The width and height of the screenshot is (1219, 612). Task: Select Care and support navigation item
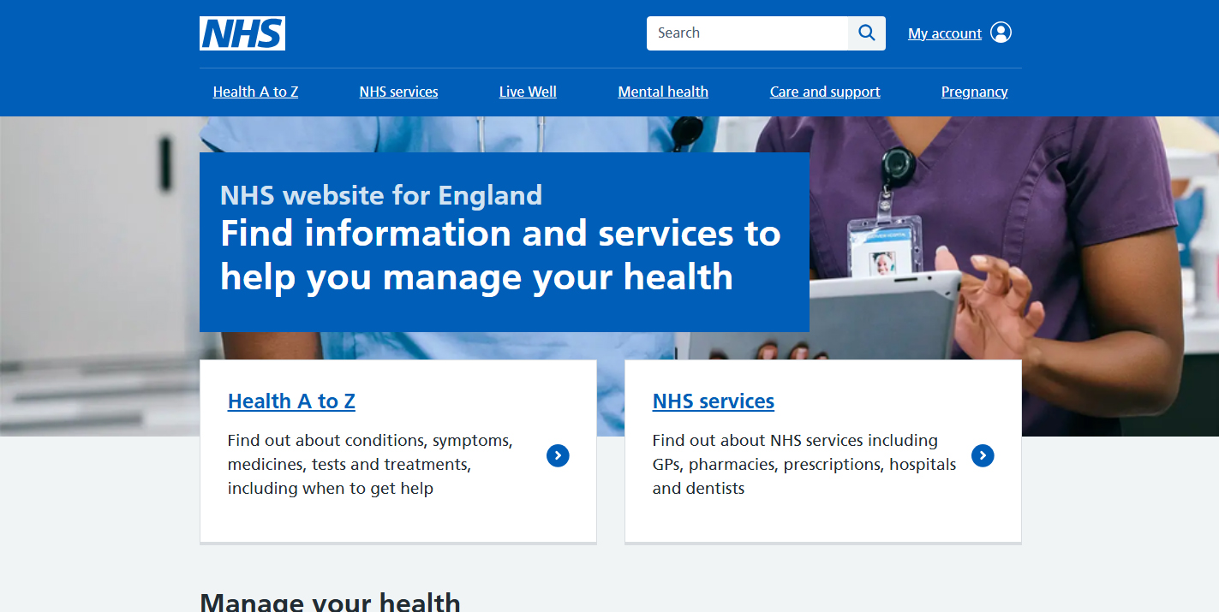tap(825, 92)
